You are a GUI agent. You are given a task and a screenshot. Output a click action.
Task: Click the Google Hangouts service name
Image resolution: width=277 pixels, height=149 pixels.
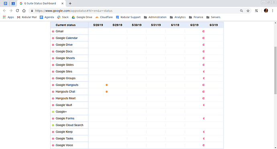tap(67, 85)
